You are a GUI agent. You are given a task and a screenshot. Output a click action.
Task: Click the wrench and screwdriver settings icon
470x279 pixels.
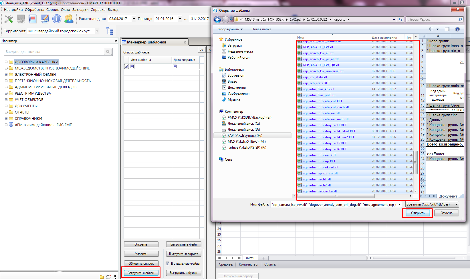point(9,19)
